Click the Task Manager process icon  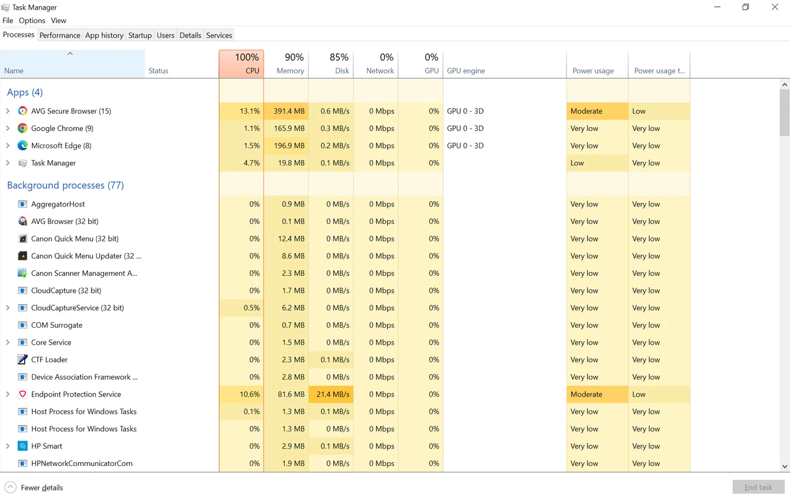(23, 163)
